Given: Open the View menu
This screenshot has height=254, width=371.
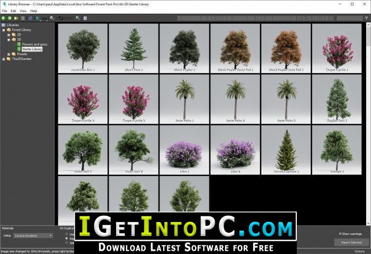Looking at the screenshot, I should [24, 11].
